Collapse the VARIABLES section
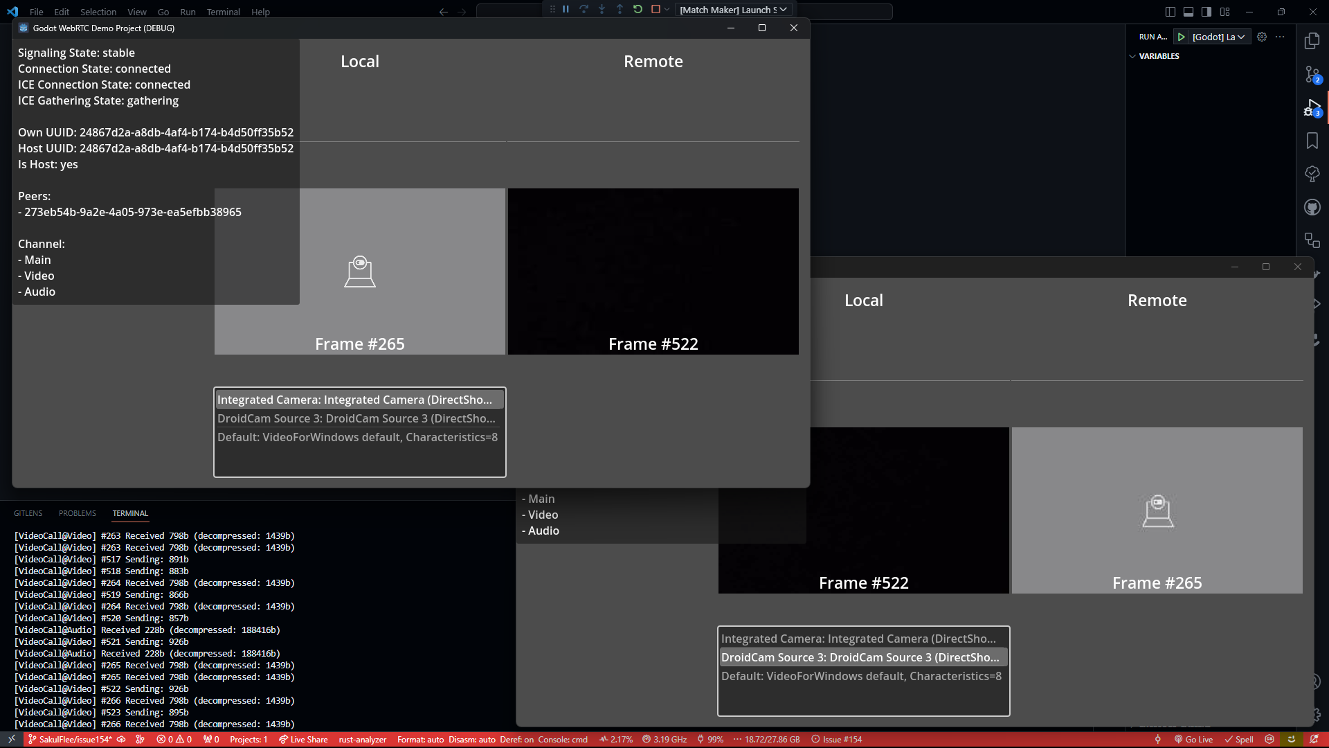This screenshot has width=1329, height=748. pos(1159,56)
